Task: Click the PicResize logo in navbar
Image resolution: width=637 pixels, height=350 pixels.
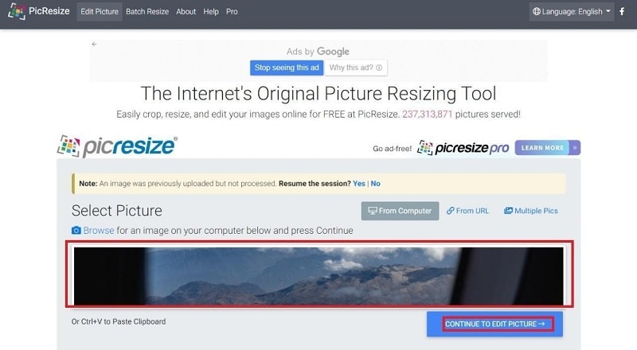Action: [x=39, y=11]
